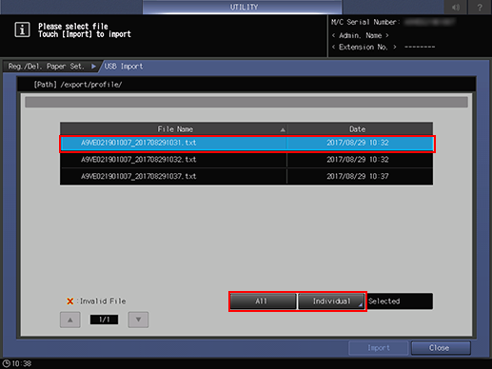Toggle the All selection mode

[x=263, y=301]
